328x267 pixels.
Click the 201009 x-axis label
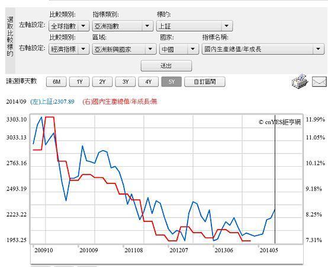tap(89, 250)
